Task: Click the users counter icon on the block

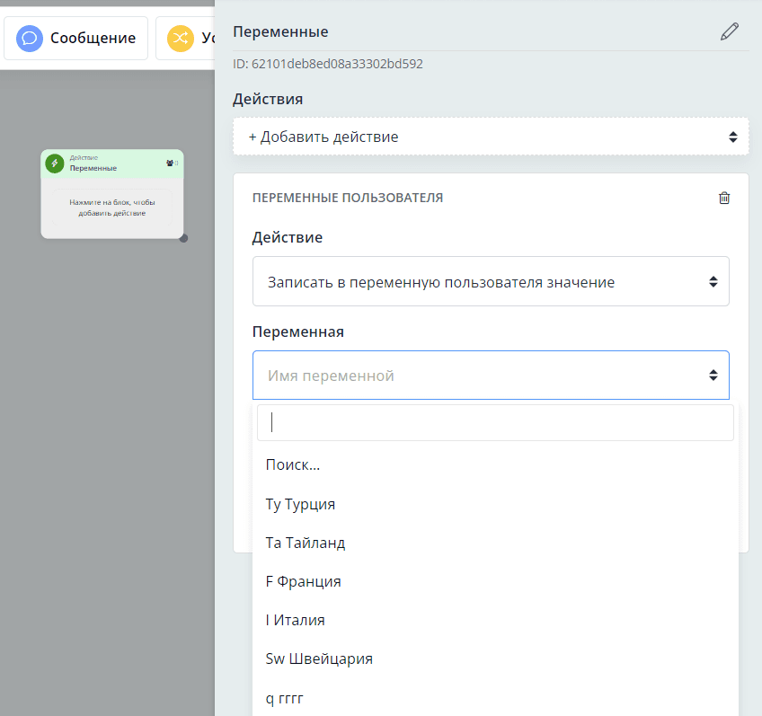Action: [171, 163]
